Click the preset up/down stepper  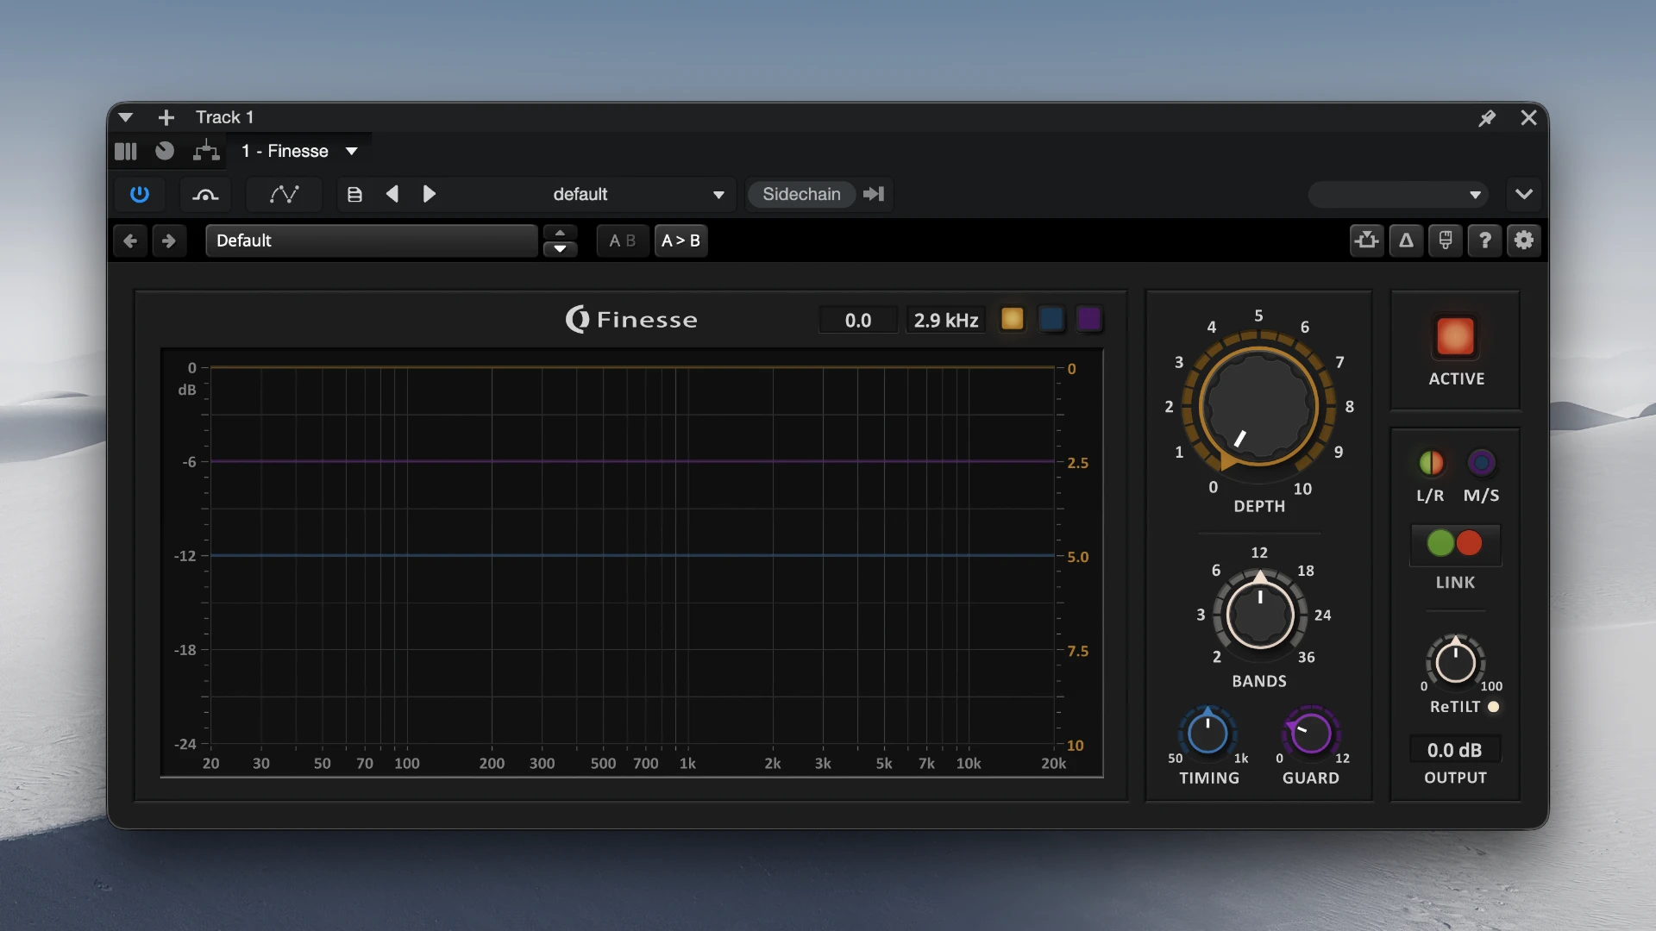click(560, 241)
